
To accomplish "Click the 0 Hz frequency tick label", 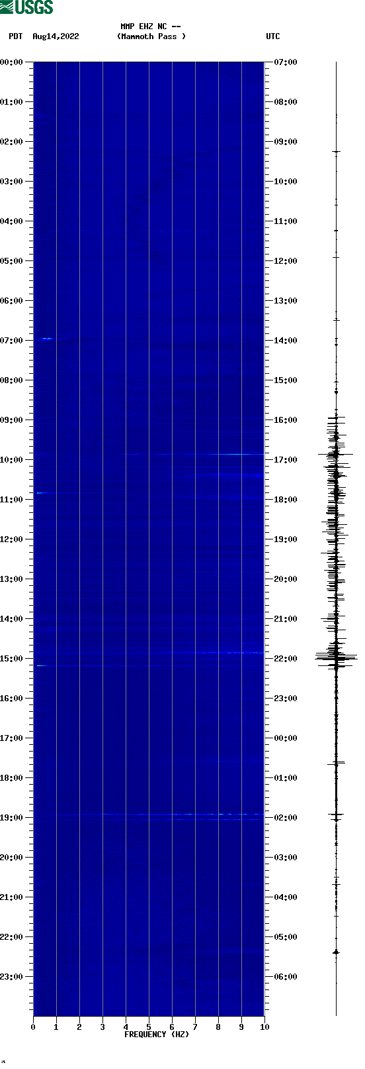I will (x=33, y=1027).
